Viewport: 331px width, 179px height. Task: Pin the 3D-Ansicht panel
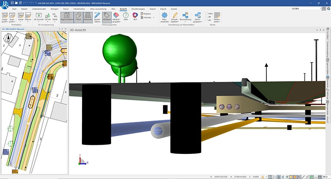[320, 30]
